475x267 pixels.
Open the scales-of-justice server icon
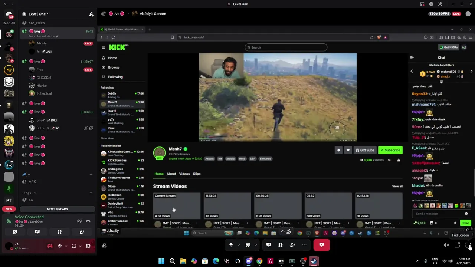coord(9,82)
